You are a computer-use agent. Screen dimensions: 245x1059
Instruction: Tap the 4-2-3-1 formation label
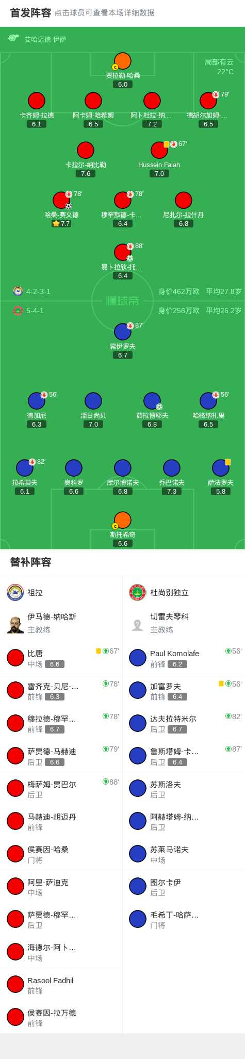pos(38,291)
